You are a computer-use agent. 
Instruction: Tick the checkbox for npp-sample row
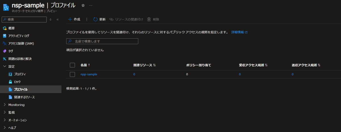(x=72, y=74)
